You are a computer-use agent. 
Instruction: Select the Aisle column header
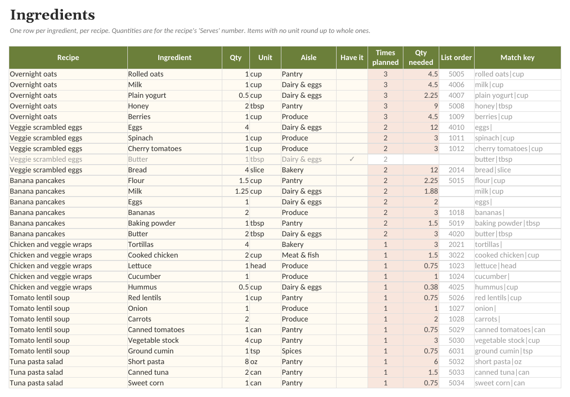[308, 58]
